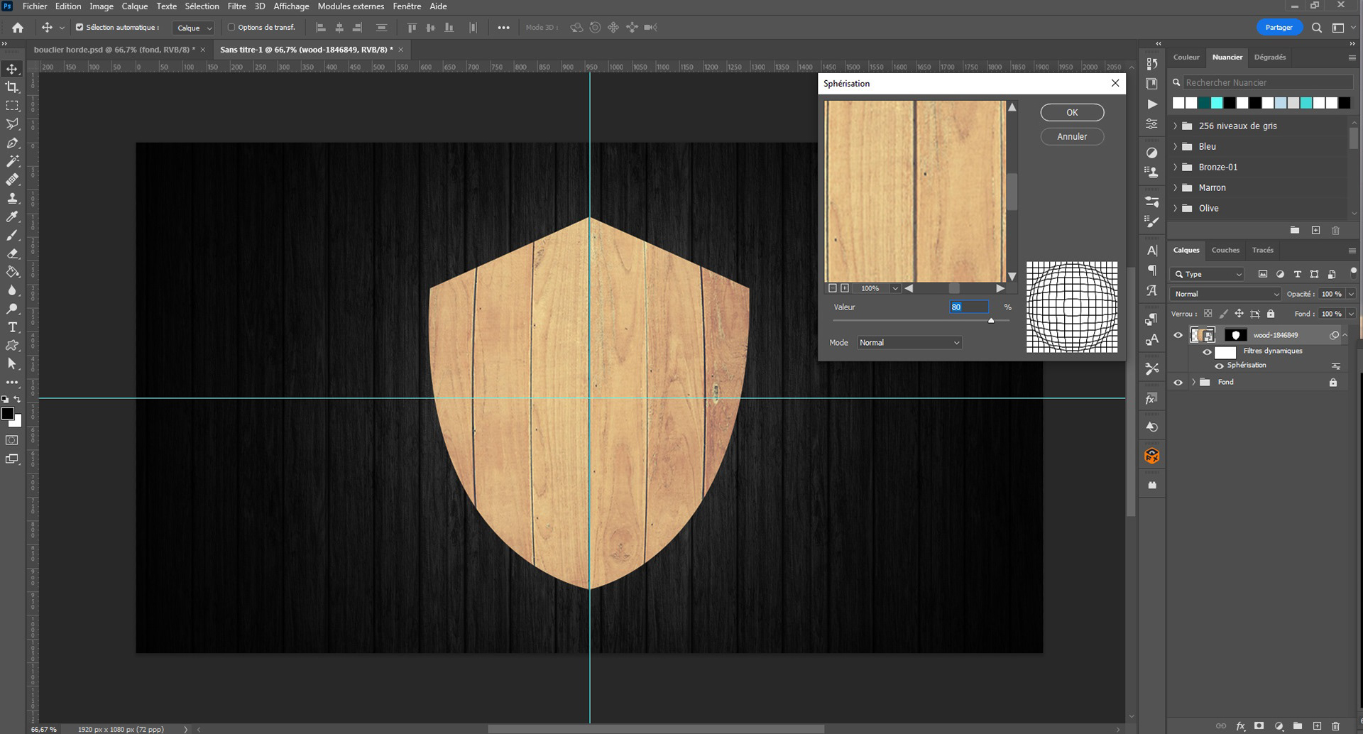
Task: Select the Path Selection arrow tool
Action: (x=12, y=364)
